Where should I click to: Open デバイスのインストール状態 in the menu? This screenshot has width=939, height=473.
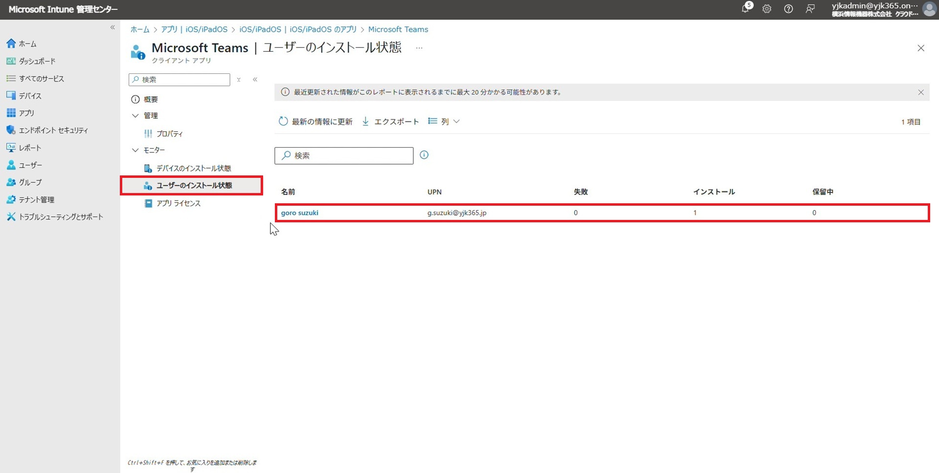(193, 168)
